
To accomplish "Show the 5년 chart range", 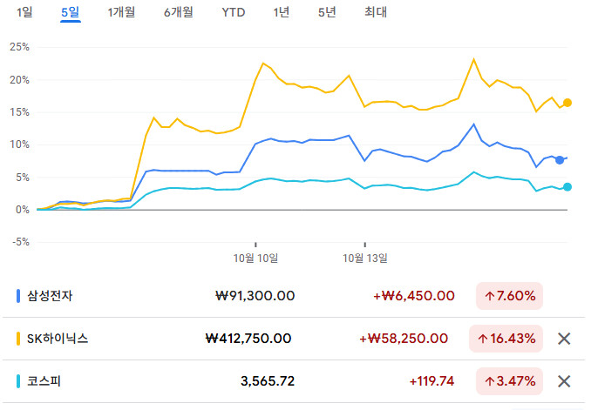I will coord(327,12).
